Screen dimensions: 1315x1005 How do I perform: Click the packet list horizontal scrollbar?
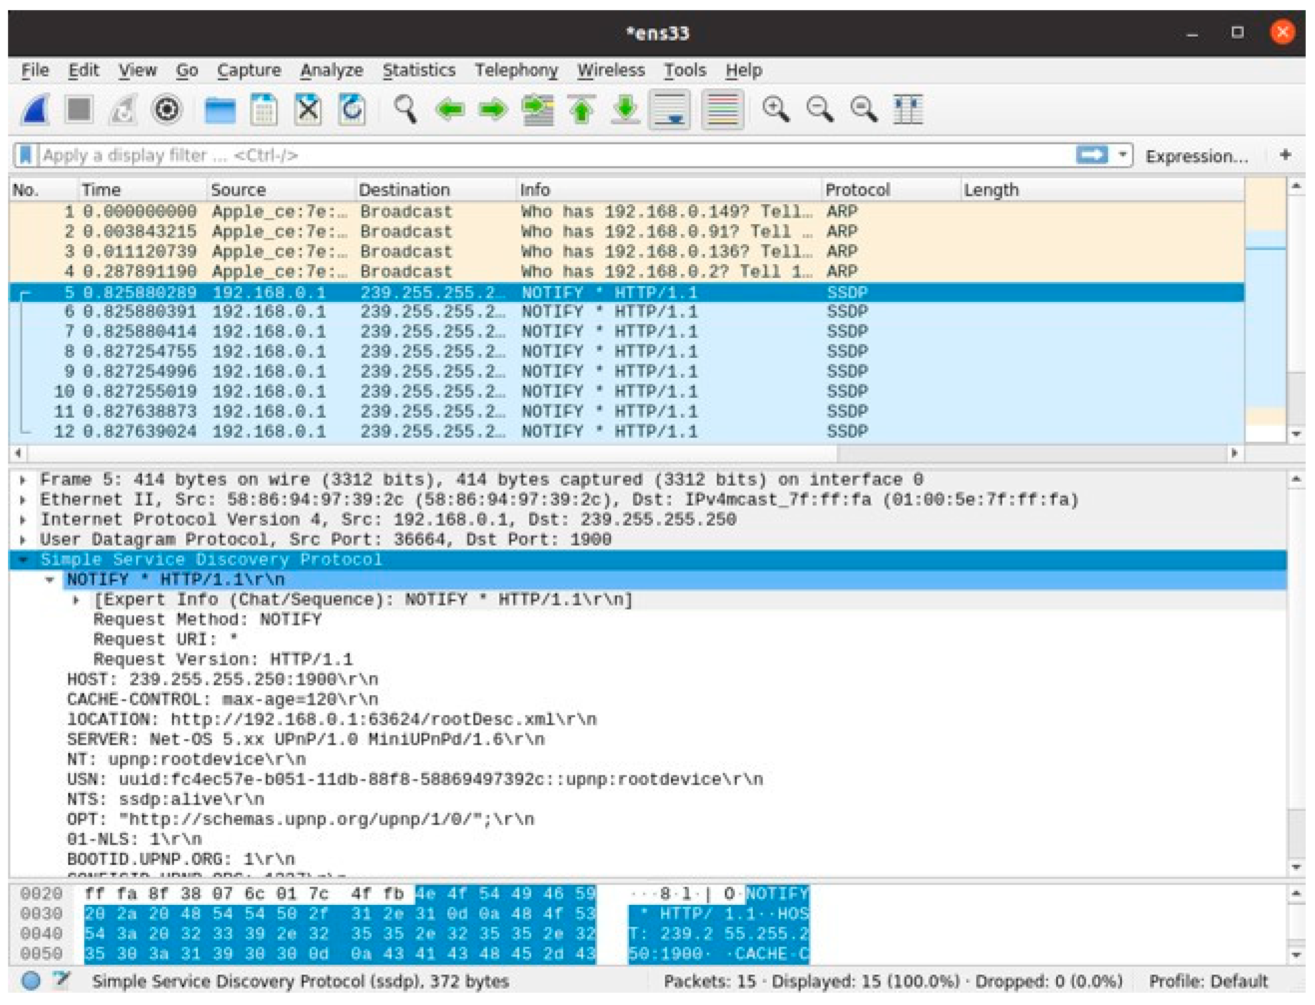418,453
